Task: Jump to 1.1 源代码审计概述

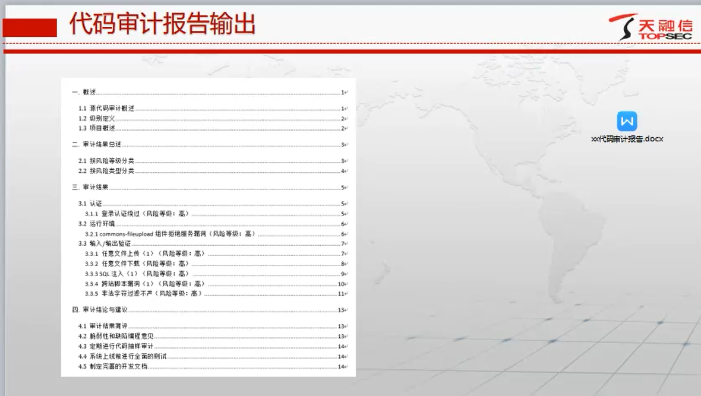Action: pyautogui.click(x=107, y=109)
